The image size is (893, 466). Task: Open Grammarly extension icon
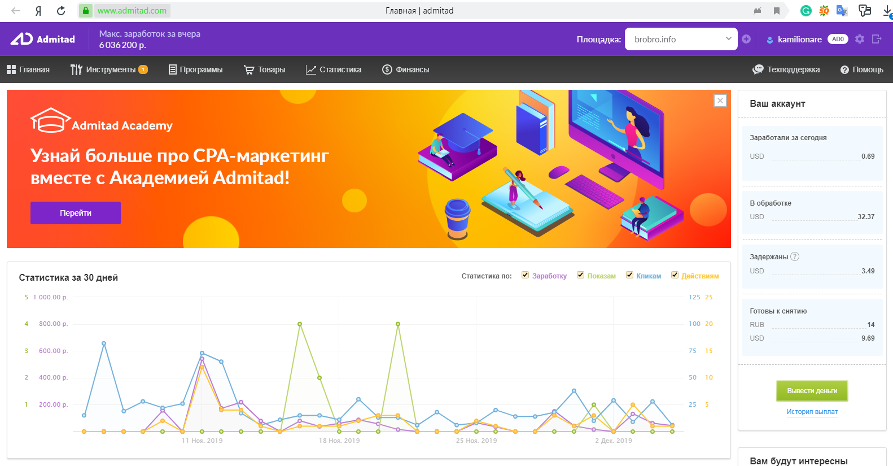pos(806,10)
